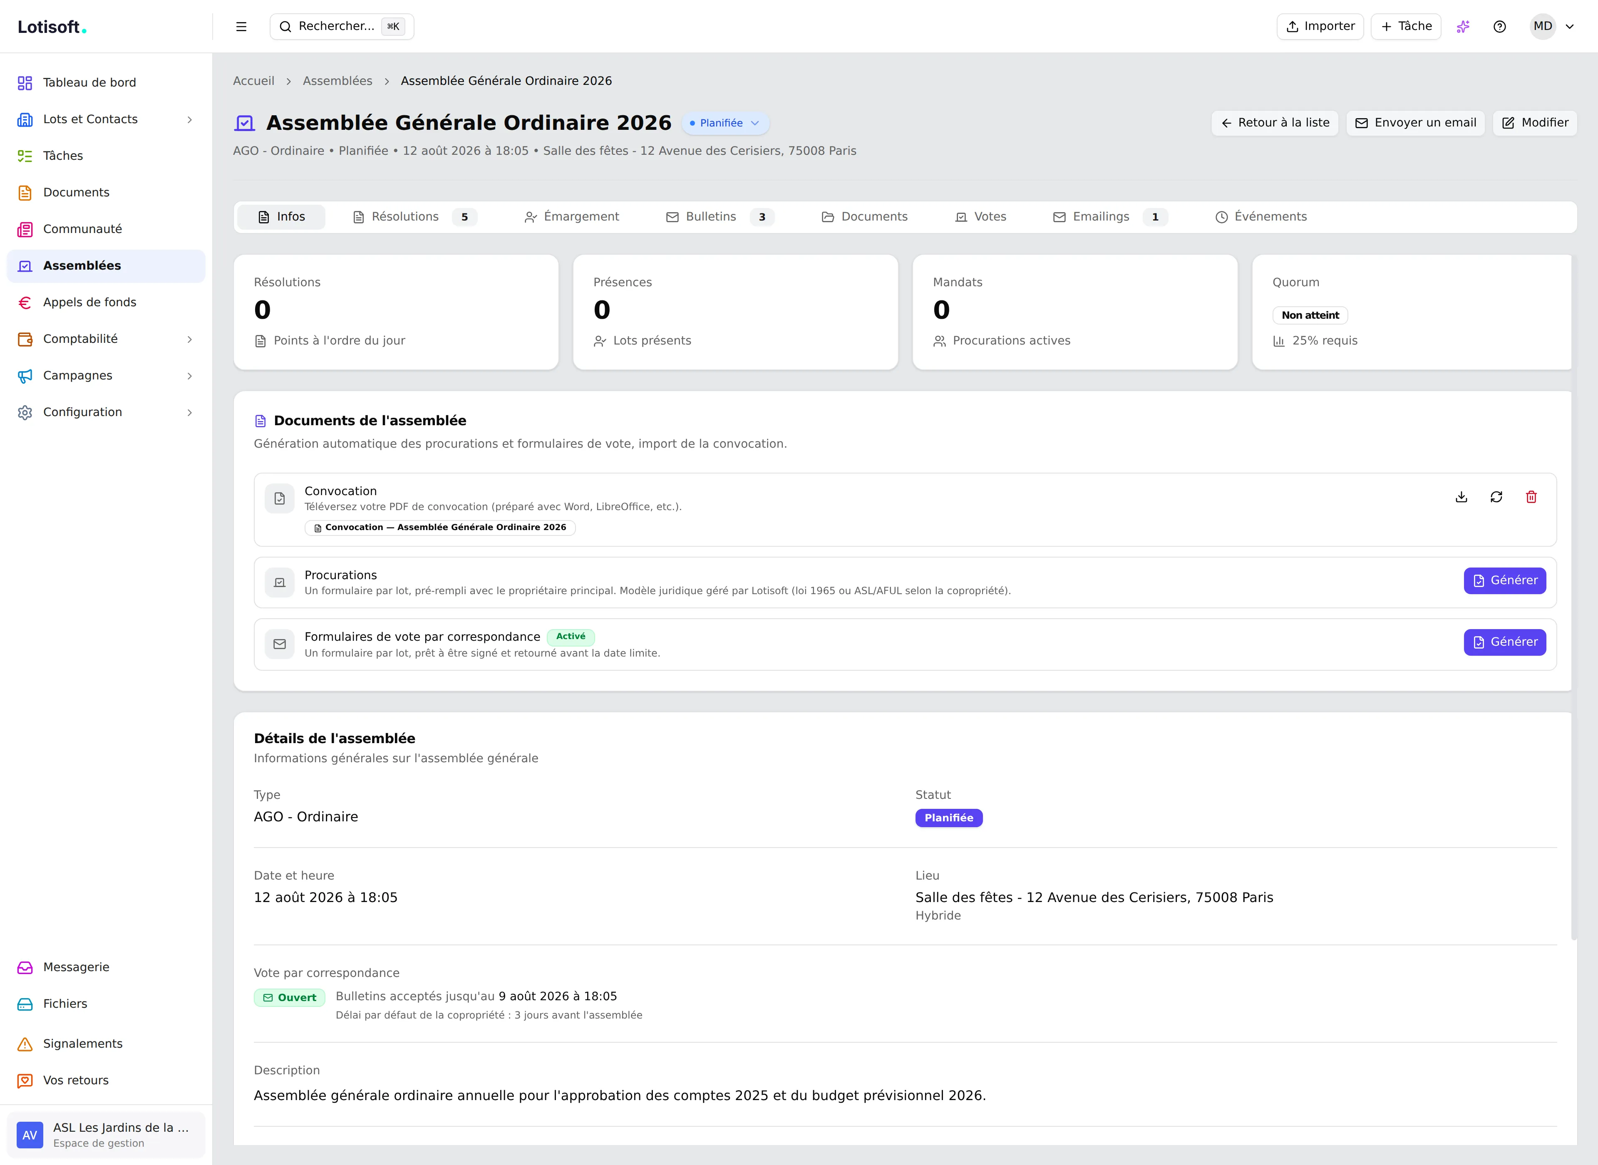The image size is (1598, 1165).
Task: Click Retour à la liste
Action: pos(1275,124)
